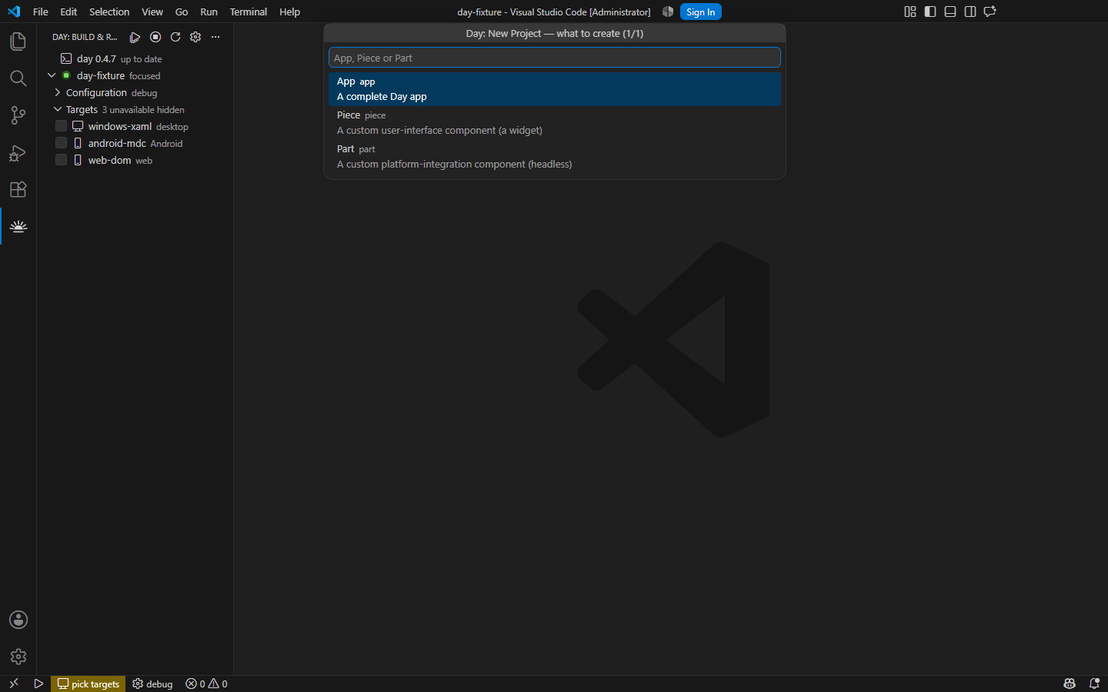Click the remote window icon in status bar
This screenshot has width=1108, height=692.
pyautogui.click(x=14, y=684)
